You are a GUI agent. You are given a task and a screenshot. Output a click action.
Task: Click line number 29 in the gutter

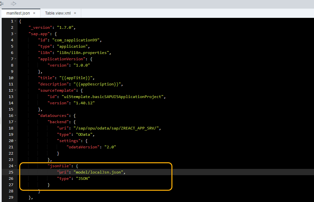click(11, 197)
